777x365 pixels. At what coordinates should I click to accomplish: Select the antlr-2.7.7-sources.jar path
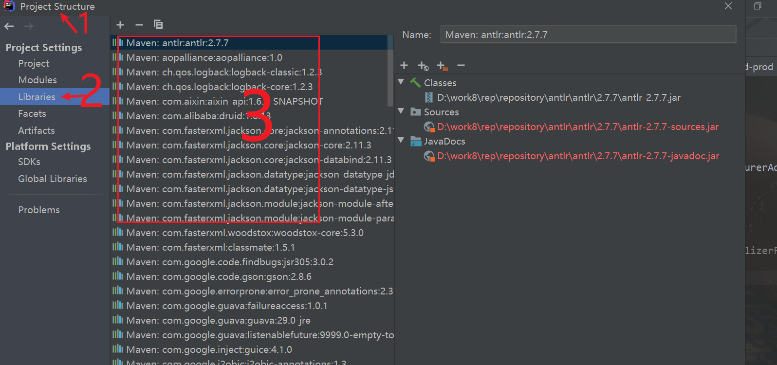(x=578, y=127)
